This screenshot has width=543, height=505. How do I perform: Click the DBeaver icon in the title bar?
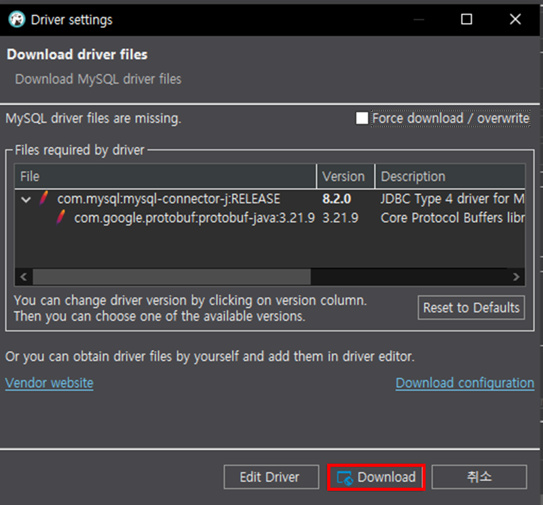16,20
